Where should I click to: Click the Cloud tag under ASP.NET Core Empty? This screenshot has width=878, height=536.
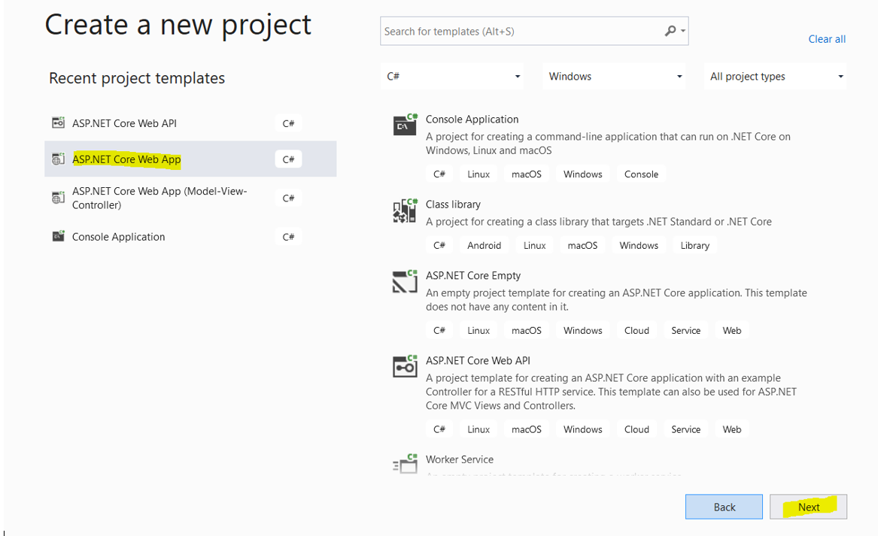coord(636,330)
